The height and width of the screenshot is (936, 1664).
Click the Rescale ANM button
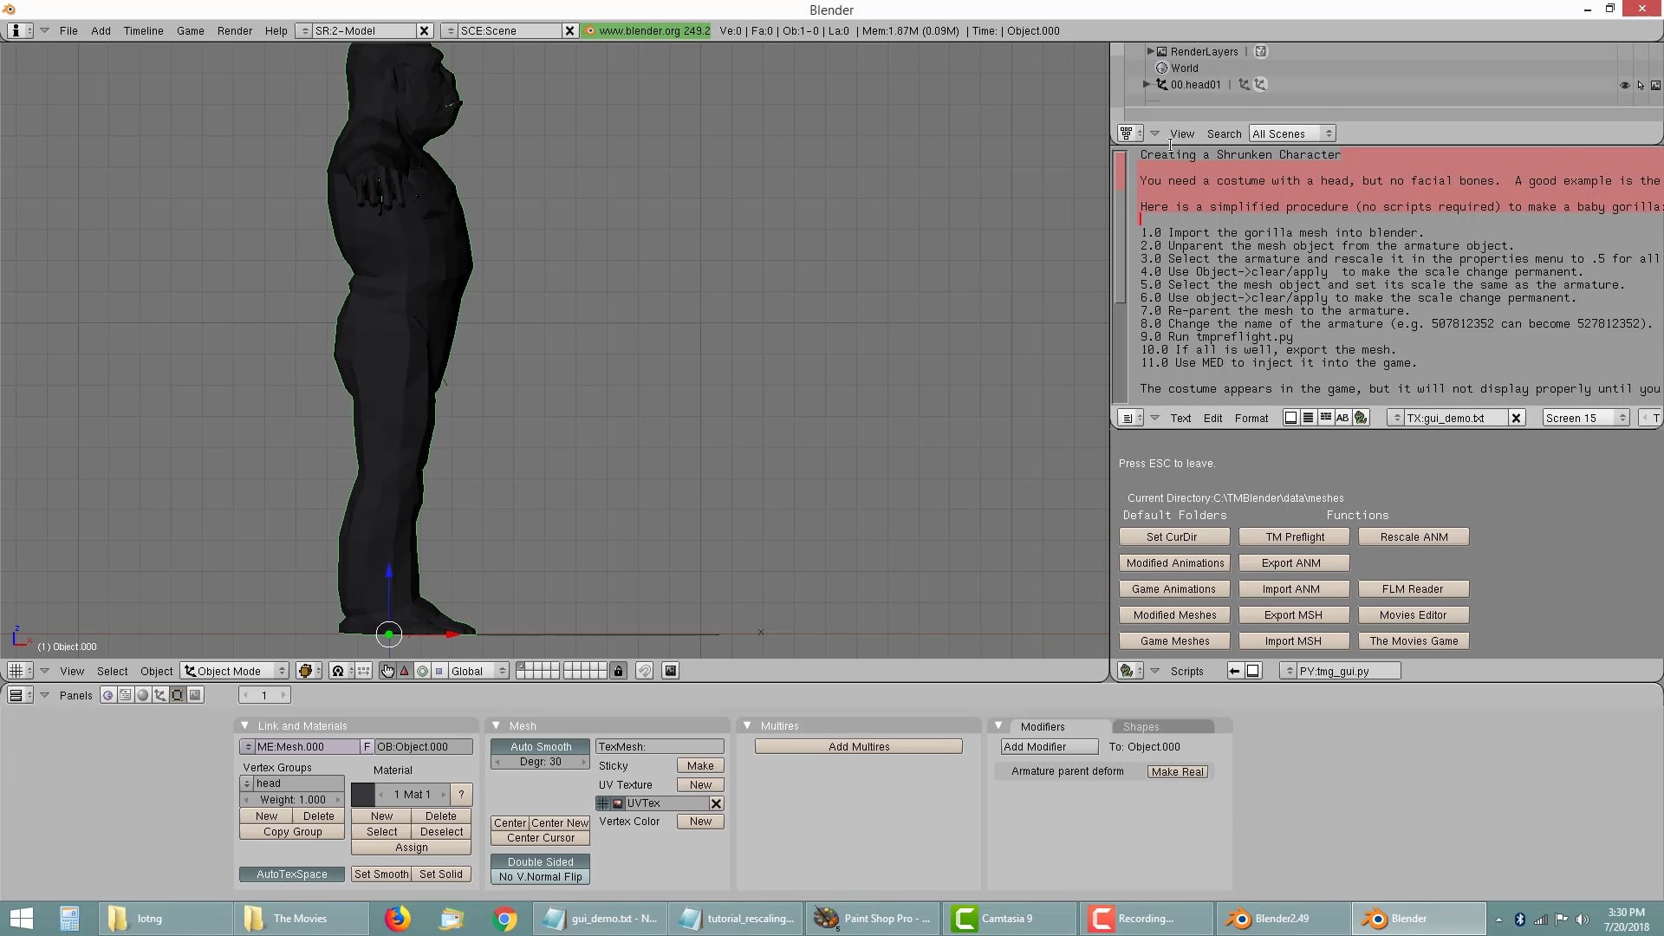pos(1414,537)
